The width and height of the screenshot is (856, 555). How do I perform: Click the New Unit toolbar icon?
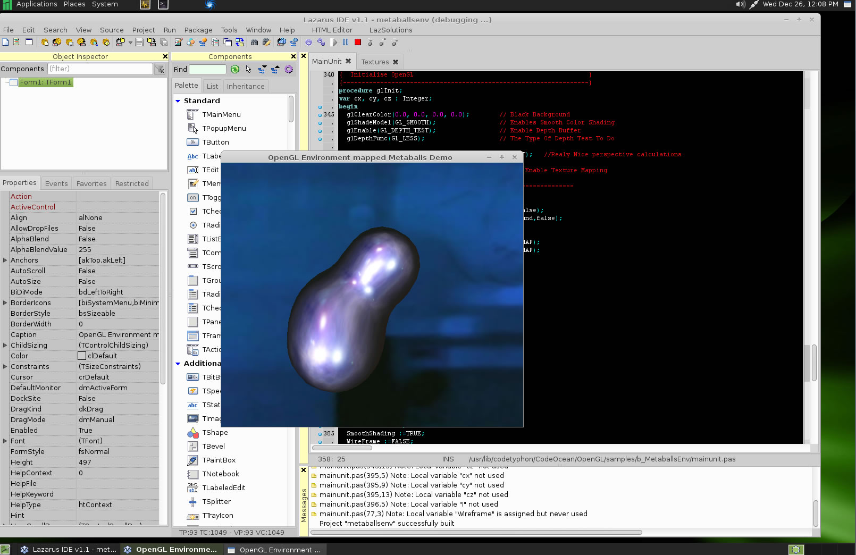coord(16,42)
